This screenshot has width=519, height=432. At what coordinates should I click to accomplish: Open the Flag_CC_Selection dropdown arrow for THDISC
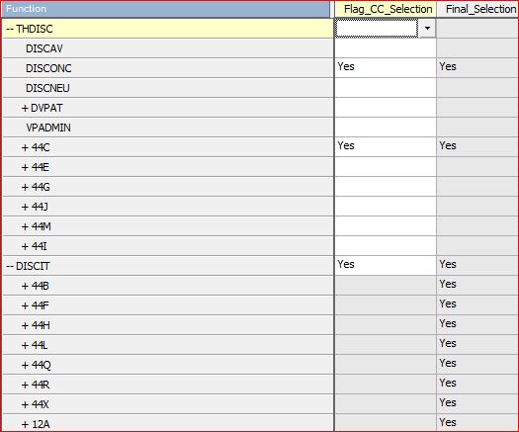(x=427, y=29)
